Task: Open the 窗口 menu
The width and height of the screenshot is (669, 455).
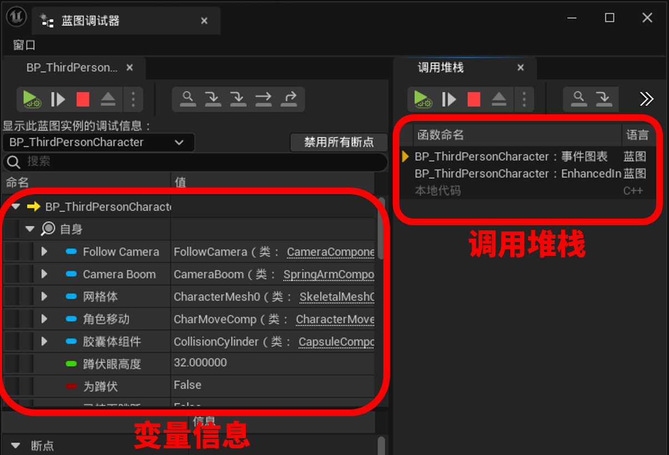Action: point(23,45)
